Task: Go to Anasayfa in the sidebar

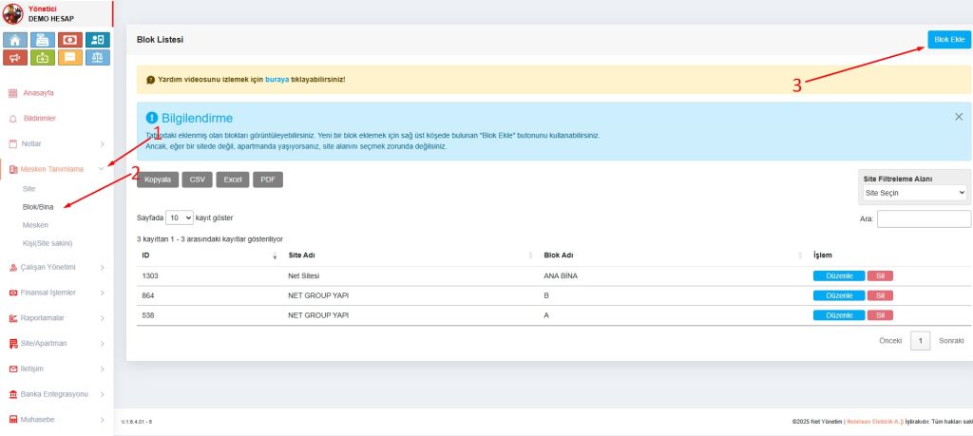Action: (x=38, y=93)
